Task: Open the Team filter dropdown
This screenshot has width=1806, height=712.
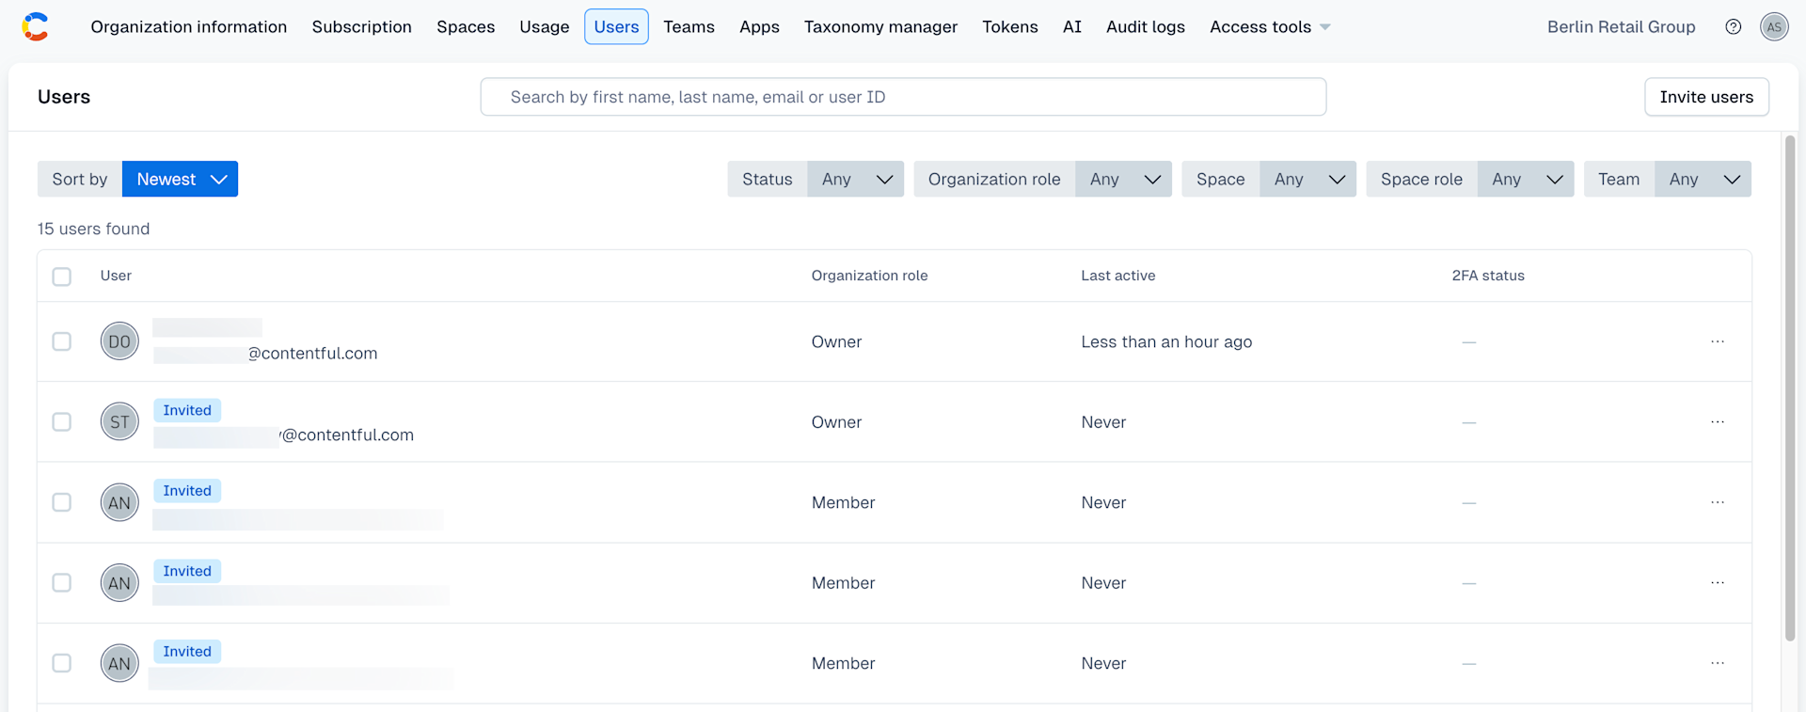Action: pos(1703,179)
